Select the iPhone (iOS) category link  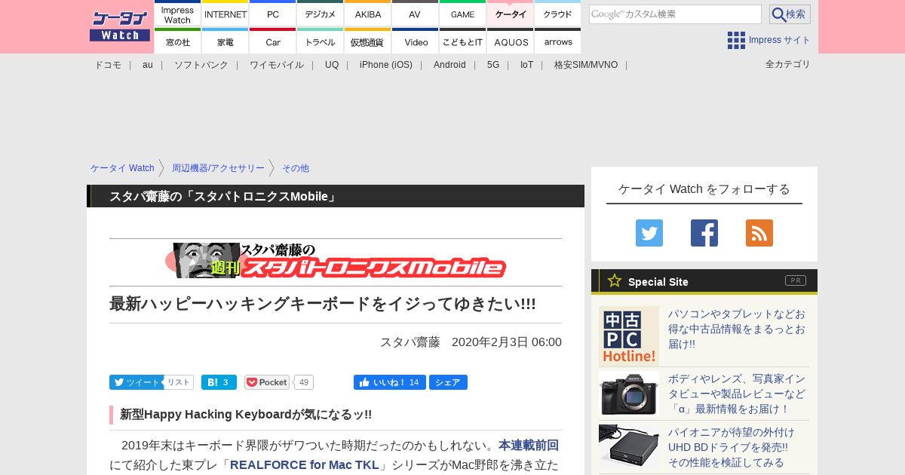[x=386, y=65]
